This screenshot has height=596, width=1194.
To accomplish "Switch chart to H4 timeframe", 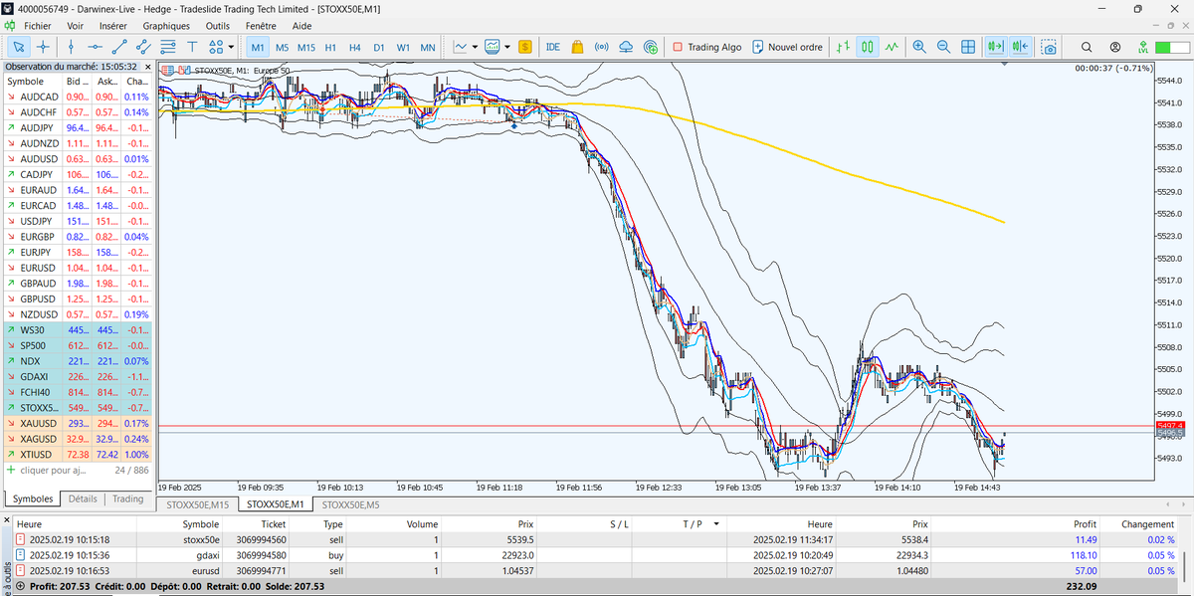I will (x=354, y=47).
